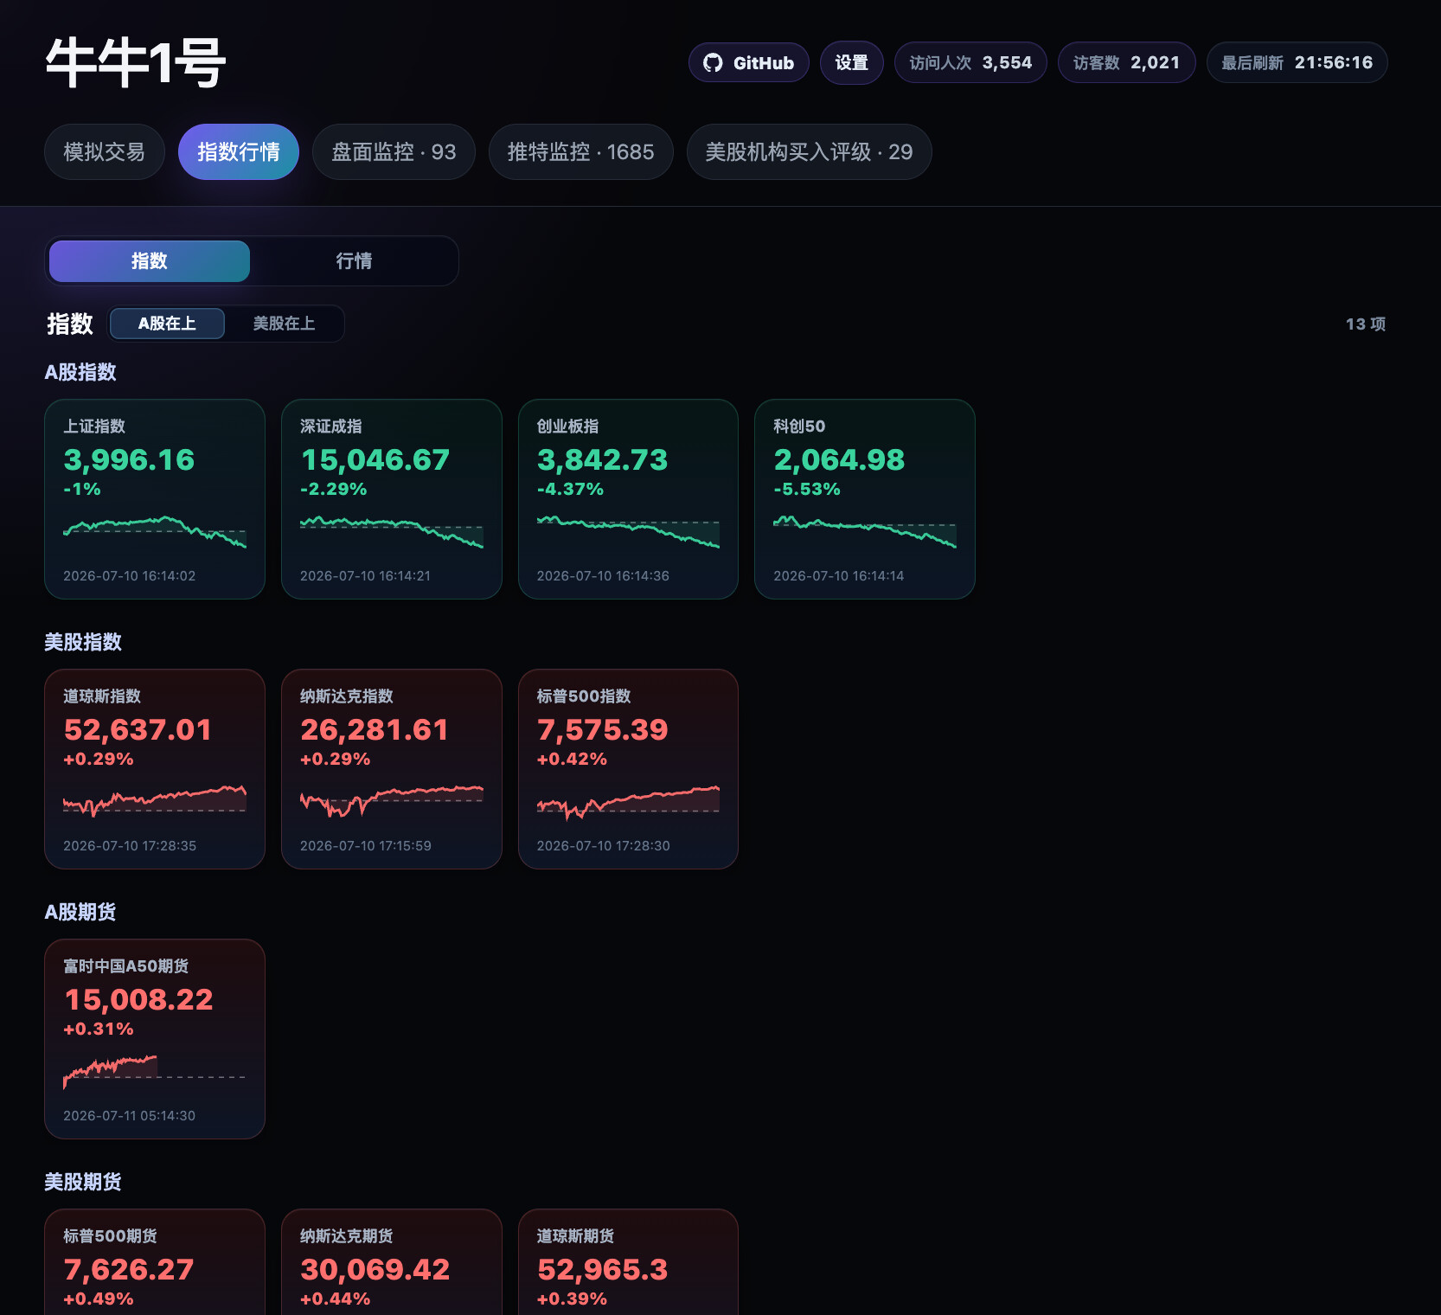The width and height of the screenshot is (1441, 1315).
Task: Click the +0.31% change on A50期货
Action: point(99,1029)
